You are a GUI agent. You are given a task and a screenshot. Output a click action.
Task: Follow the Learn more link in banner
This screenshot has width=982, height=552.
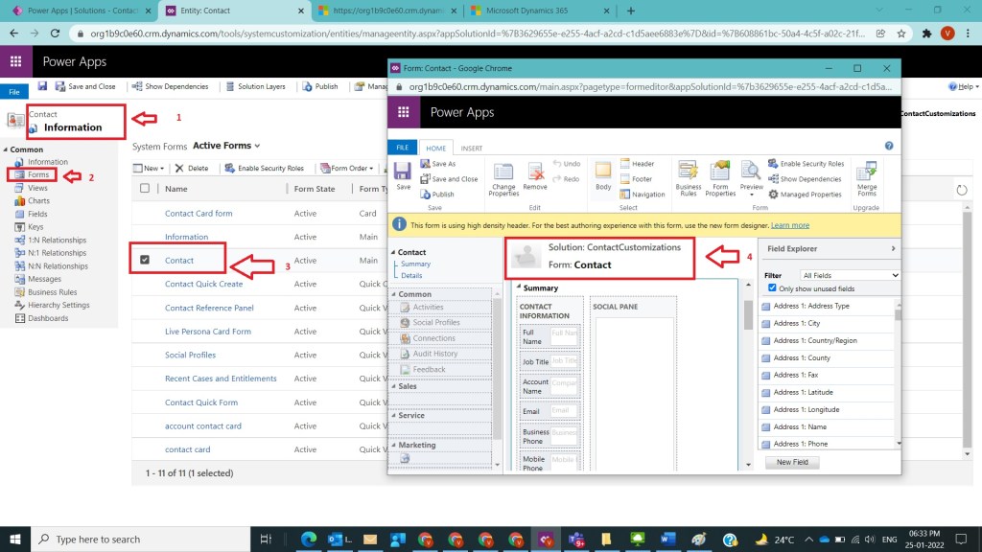point(789,225)
